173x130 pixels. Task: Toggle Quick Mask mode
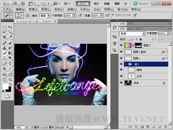click(x=8, y=97)
